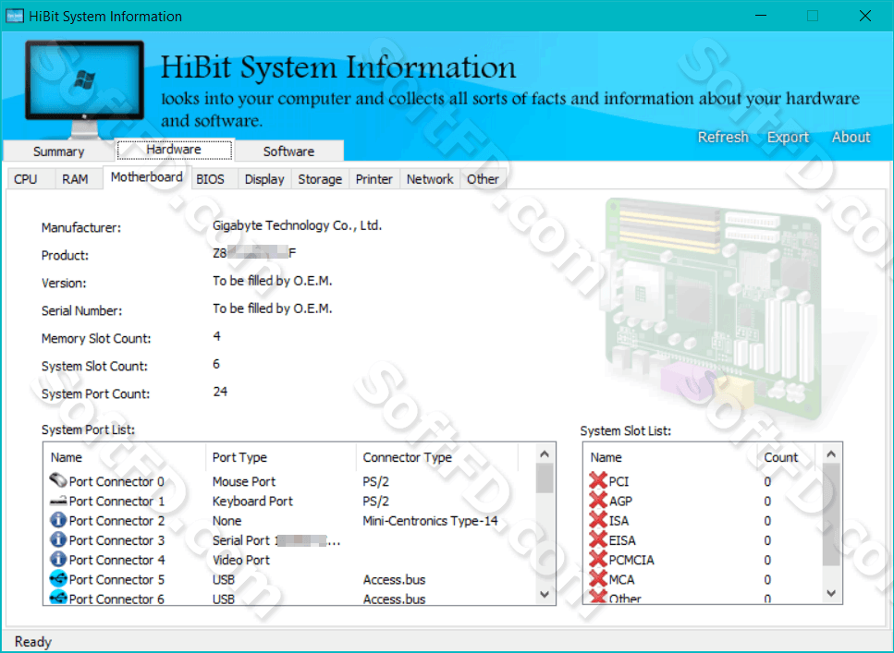Open the About link

tap(851, 138)
